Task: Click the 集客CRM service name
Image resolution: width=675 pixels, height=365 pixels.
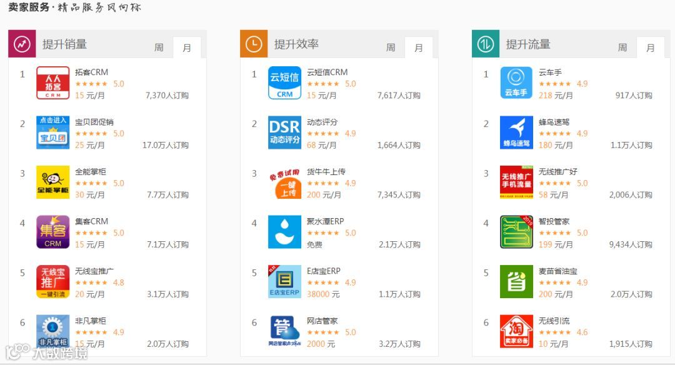Action: click(92, 221)
